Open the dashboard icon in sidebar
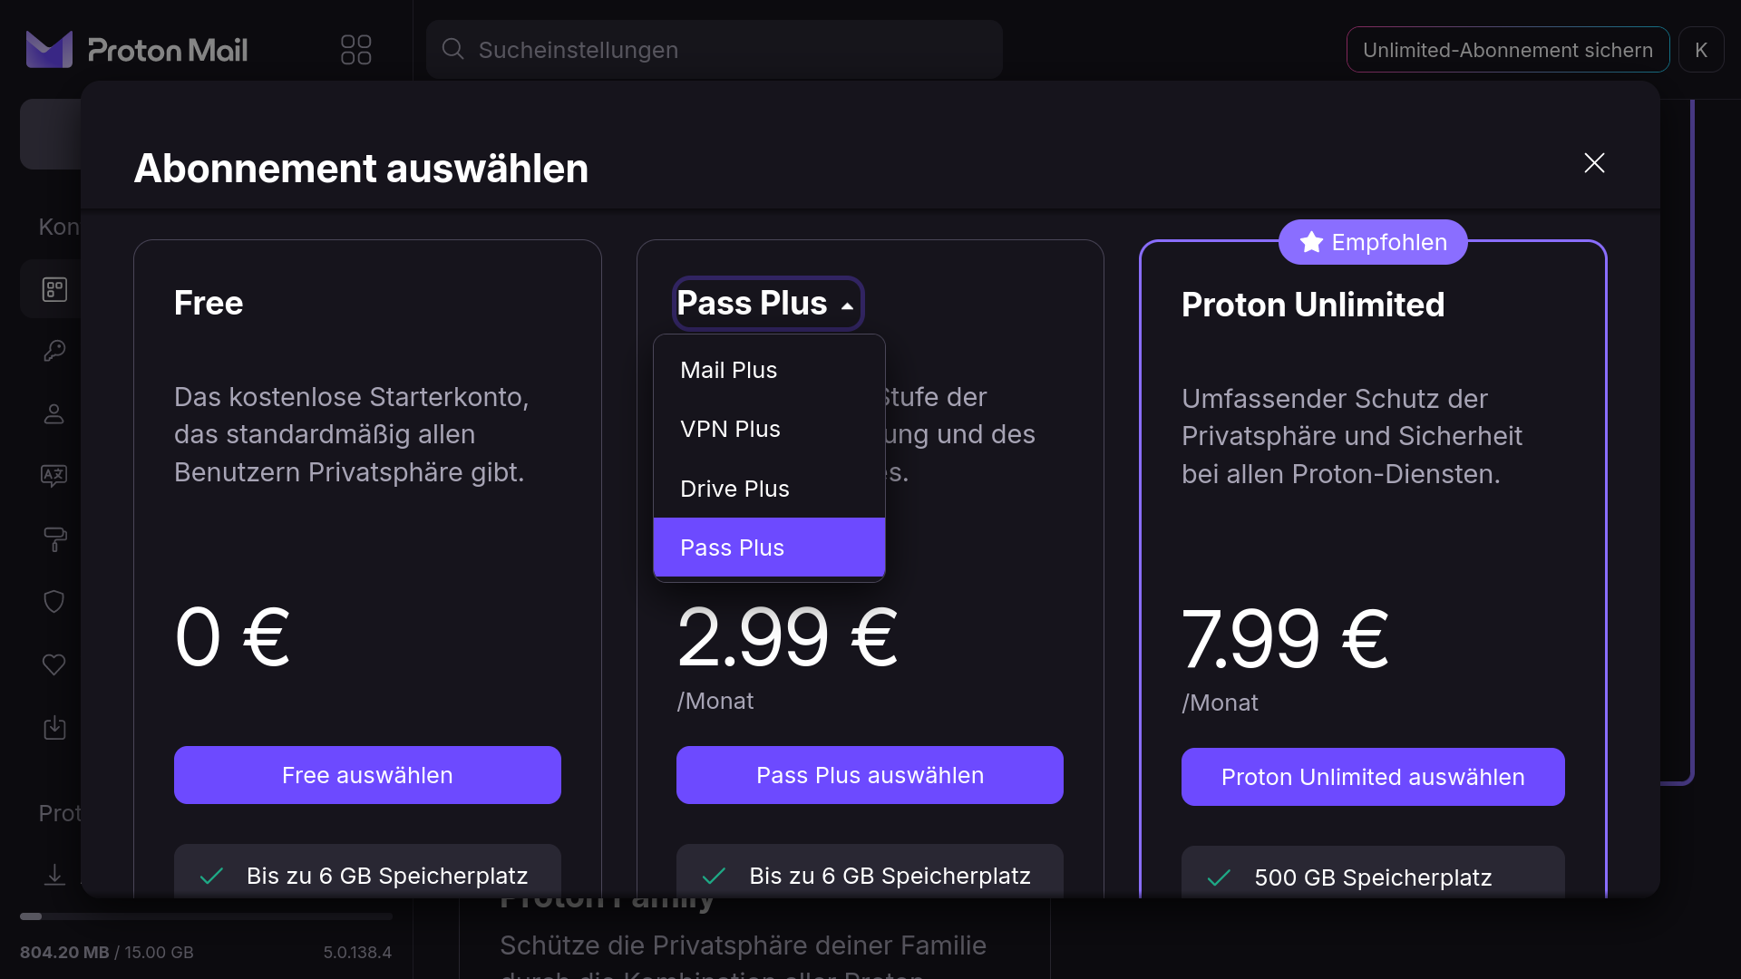This screenshot has width=1741, height=979. 54,289
